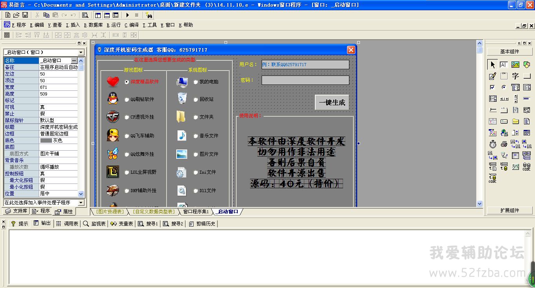Click the 密码 input field
Viewport: 535px width, 288px height.
[x=305, y=80]
